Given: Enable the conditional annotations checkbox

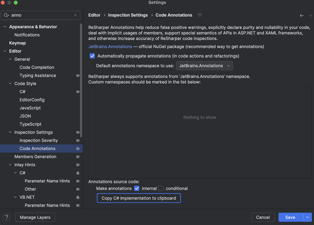Looking at the screenshot, I should click(x=161, y=188).
